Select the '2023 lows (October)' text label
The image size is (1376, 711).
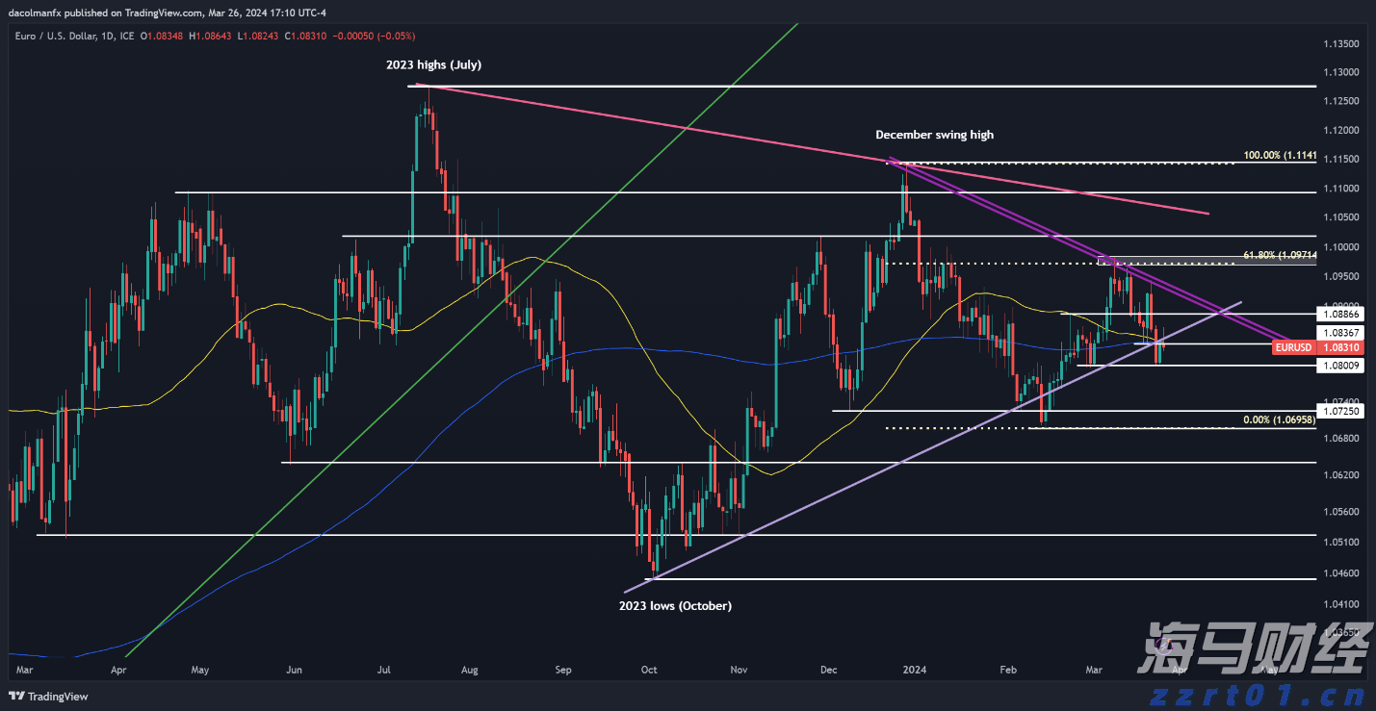coord(675,606)
